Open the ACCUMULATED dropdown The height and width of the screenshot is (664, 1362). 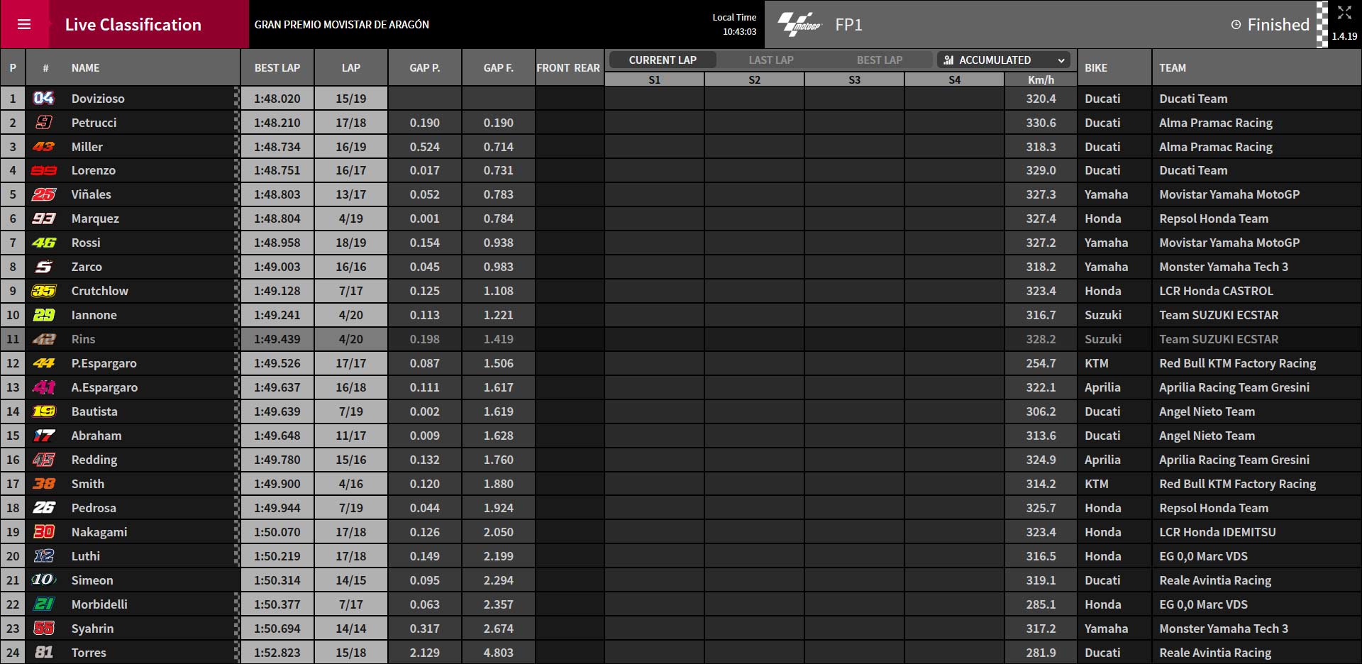click(x=1004, y=60)
